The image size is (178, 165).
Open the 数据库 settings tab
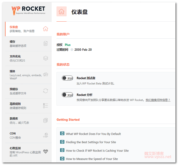28,121
